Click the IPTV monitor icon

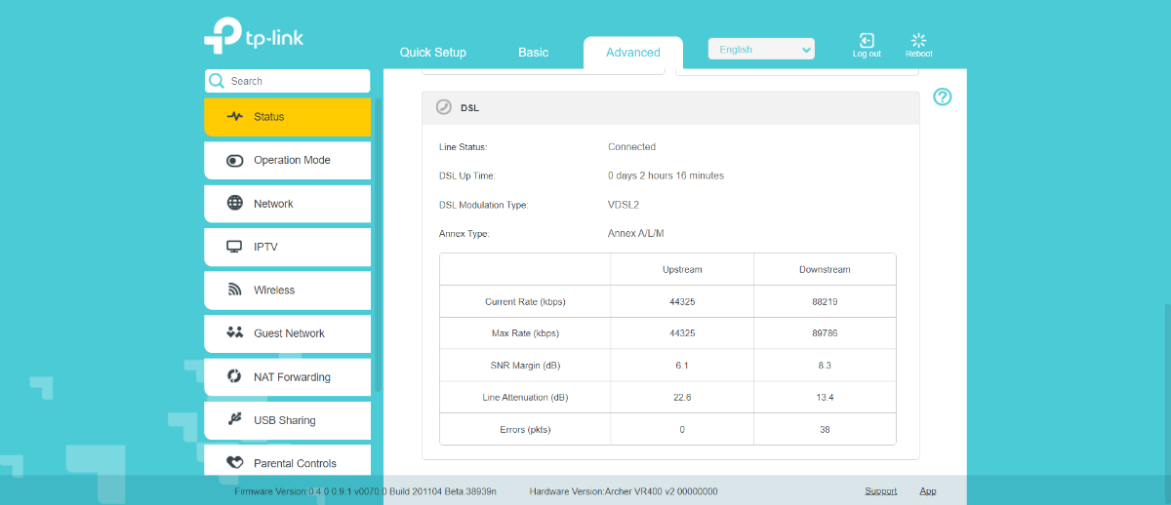[x=235, y=247]
